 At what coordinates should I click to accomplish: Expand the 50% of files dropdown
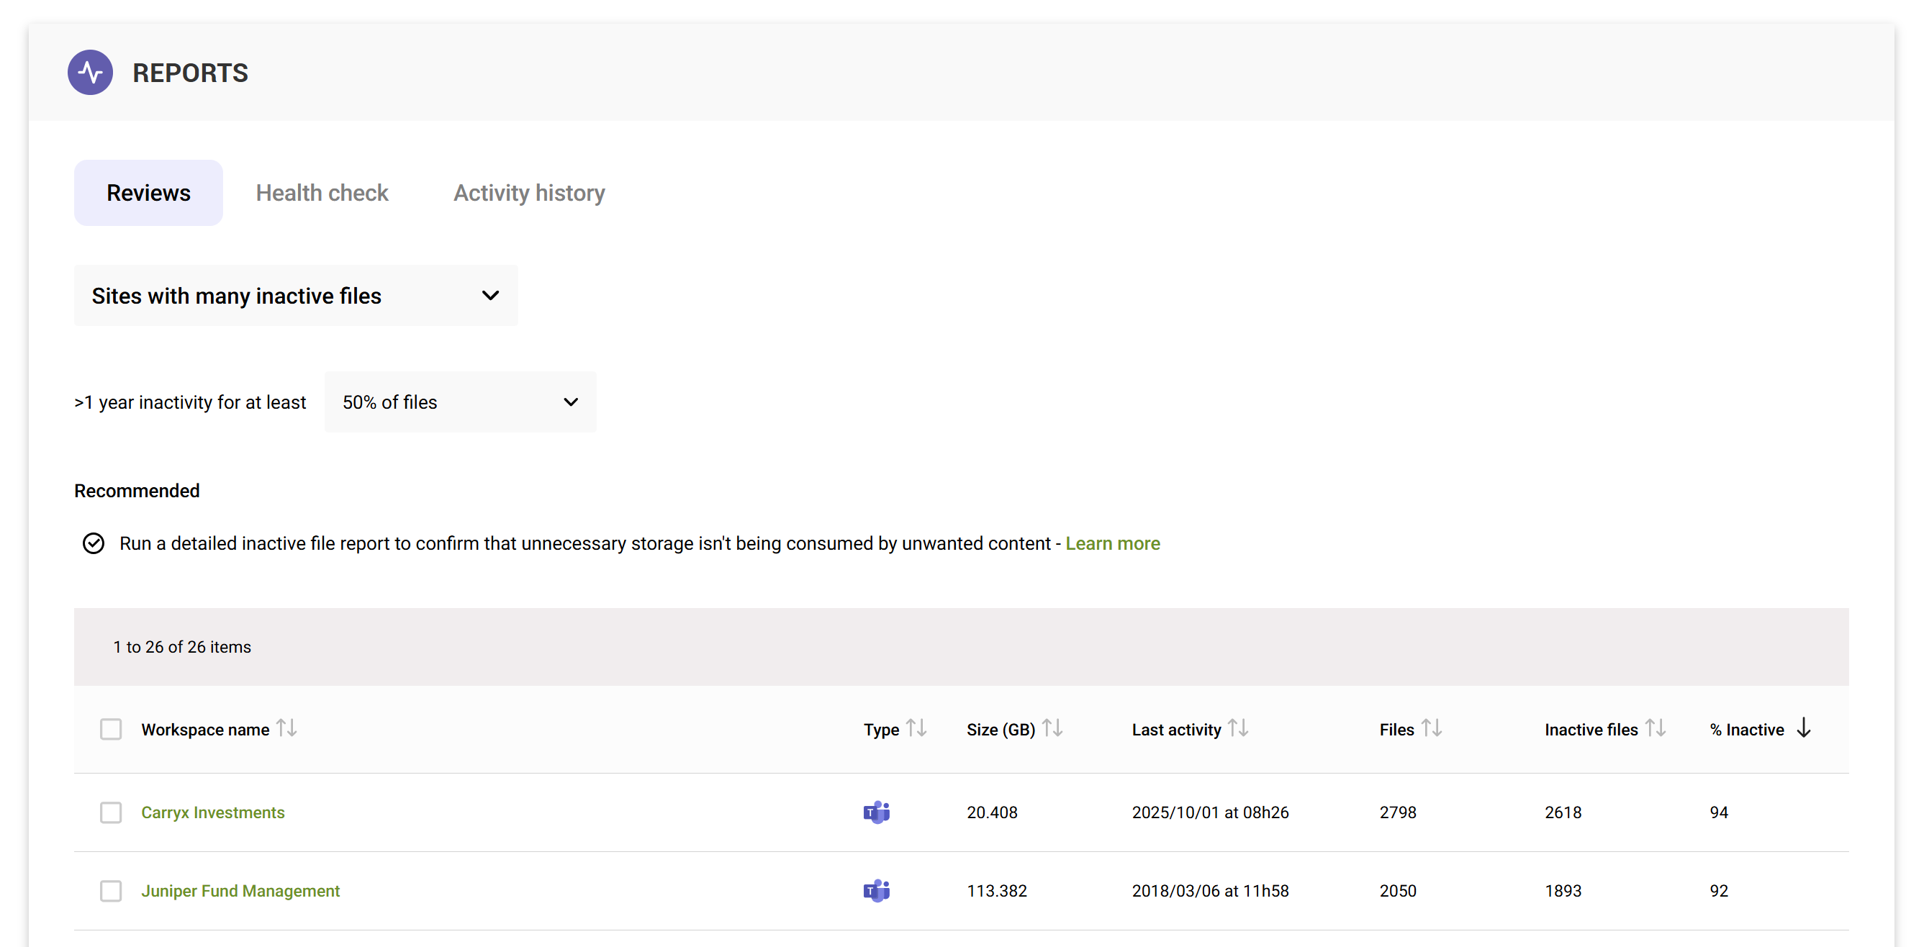coord(459,402)
